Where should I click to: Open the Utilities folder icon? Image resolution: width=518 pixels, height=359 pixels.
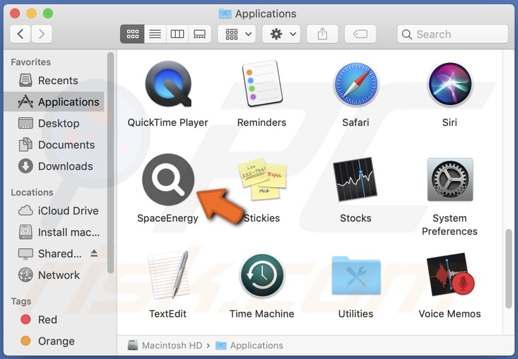[x=356, y=276]
